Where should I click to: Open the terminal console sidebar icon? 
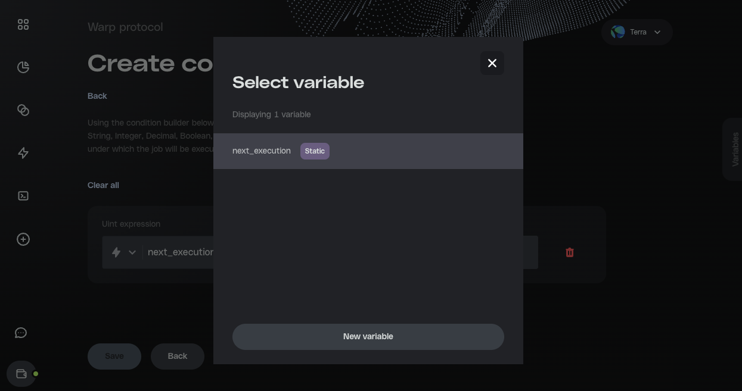23,196
